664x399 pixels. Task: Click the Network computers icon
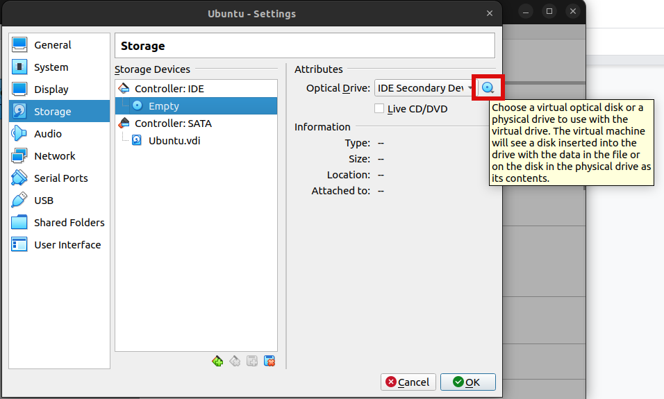[x=19, y=155]
